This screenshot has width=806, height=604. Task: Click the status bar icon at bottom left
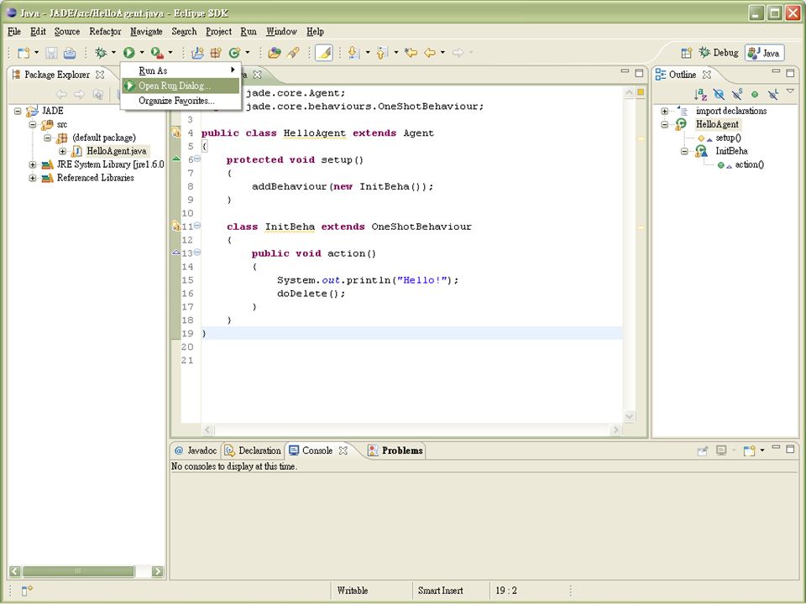coord(27,591)
